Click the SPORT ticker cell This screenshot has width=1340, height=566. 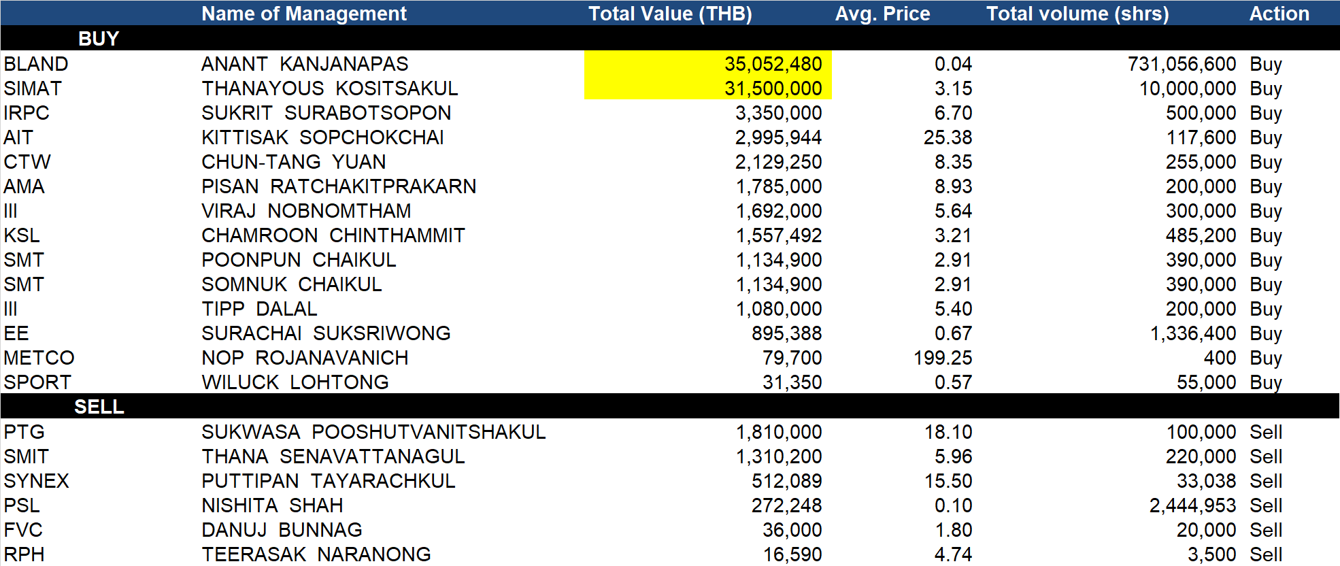click(x=37, y=382)
